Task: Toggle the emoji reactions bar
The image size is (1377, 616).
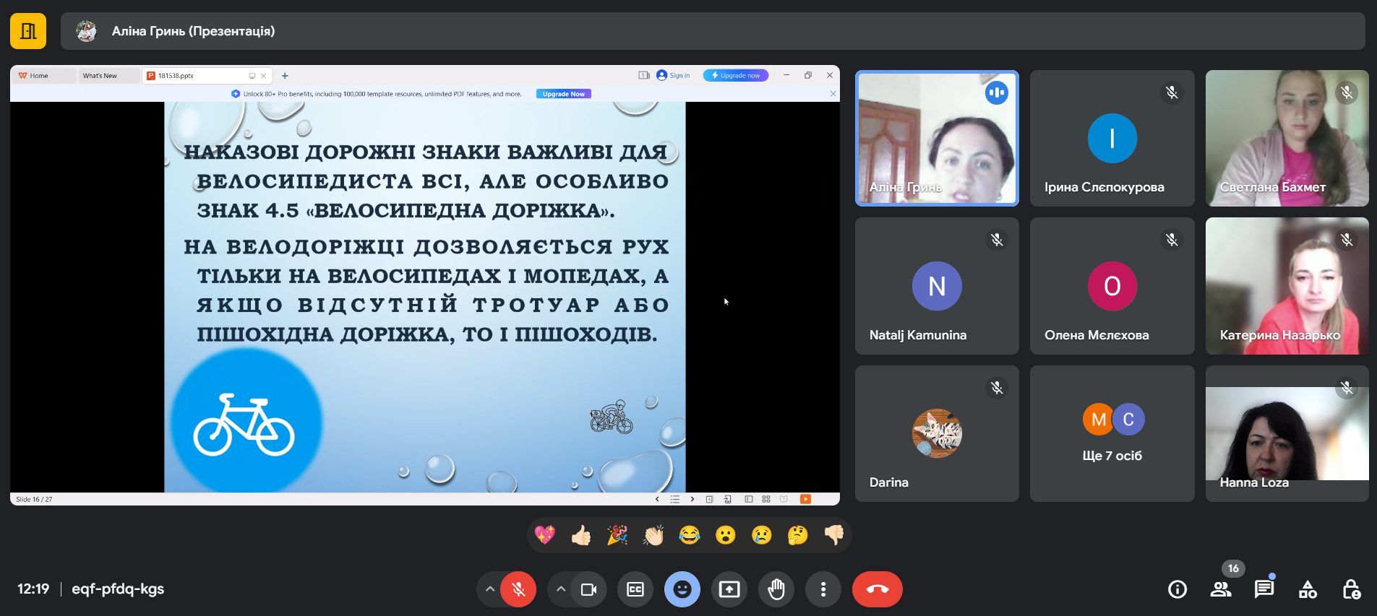Action: [682, 589]
